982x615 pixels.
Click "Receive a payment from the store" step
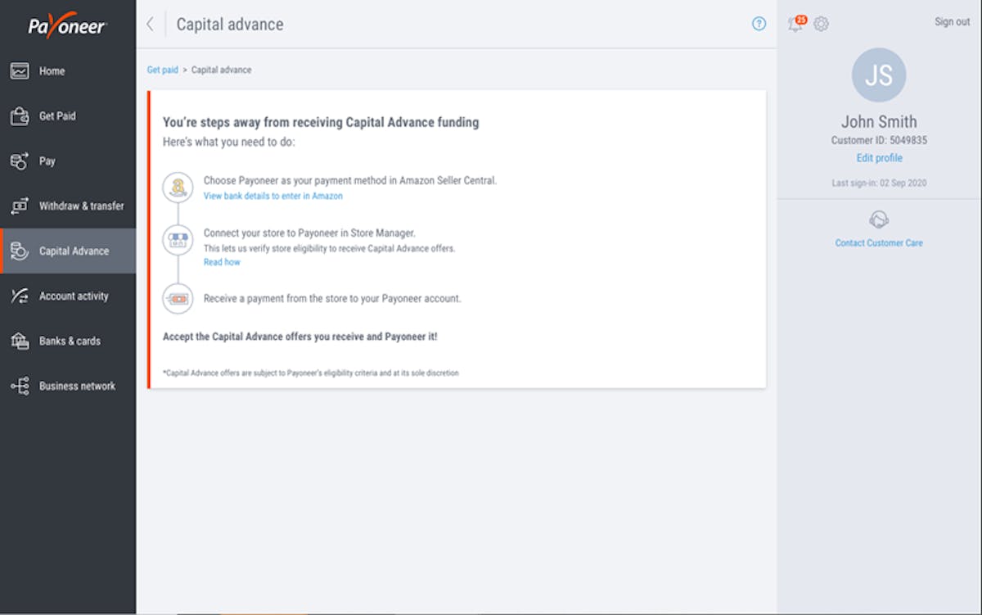tap(332, 299)
